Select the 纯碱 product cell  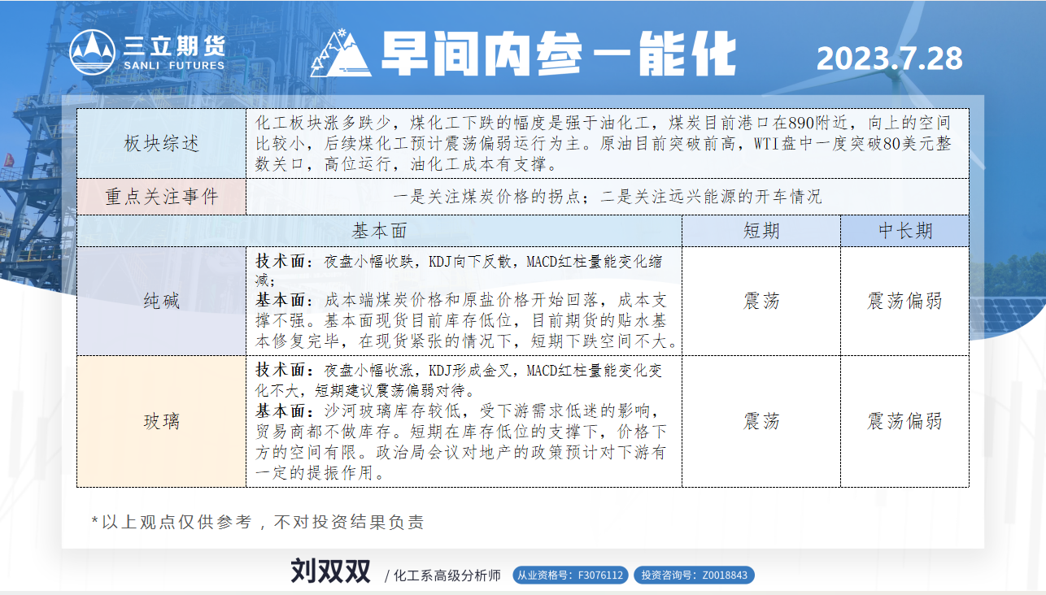161,301
